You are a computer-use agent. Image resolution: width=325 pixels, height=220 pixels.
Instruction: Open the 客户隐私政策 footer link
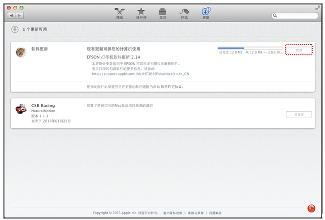173,213
